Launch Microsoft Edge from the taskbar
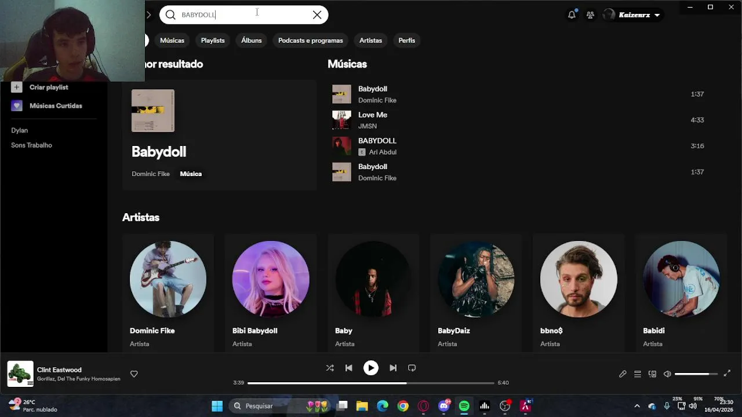Image resolution: width=742 pixels, height=417 pixels. point(383,406)
